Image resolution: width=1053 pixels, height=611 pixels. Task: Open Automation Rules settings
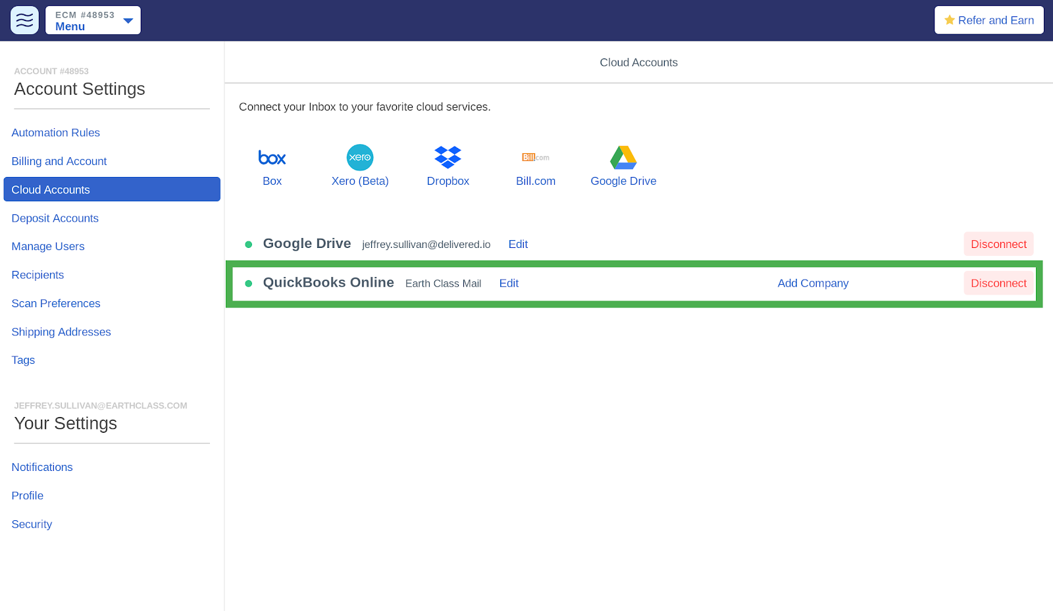(x=56, y=133)
